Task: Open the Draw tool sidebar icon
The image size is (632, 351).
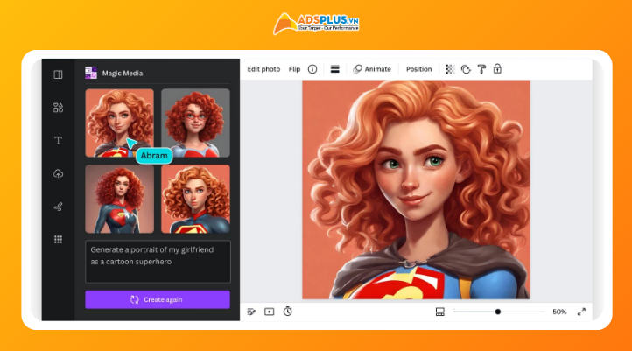Action: click(x=58, y=207)
